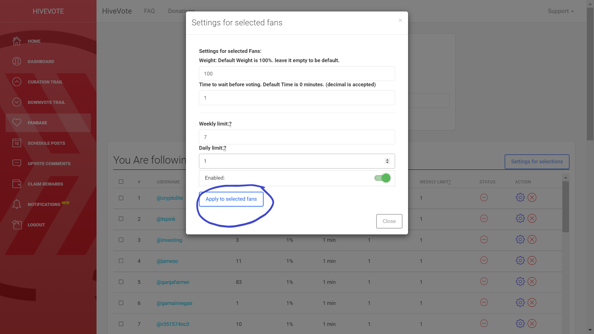Image resolution: width=594 pixels, height=334 pixels.
Task: Click the Notifications bell icon
Action: coord(17,204)
